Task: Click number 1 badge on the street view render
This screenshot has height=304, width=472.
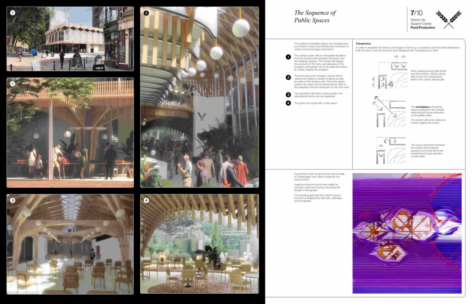Action: click(12, 13)
